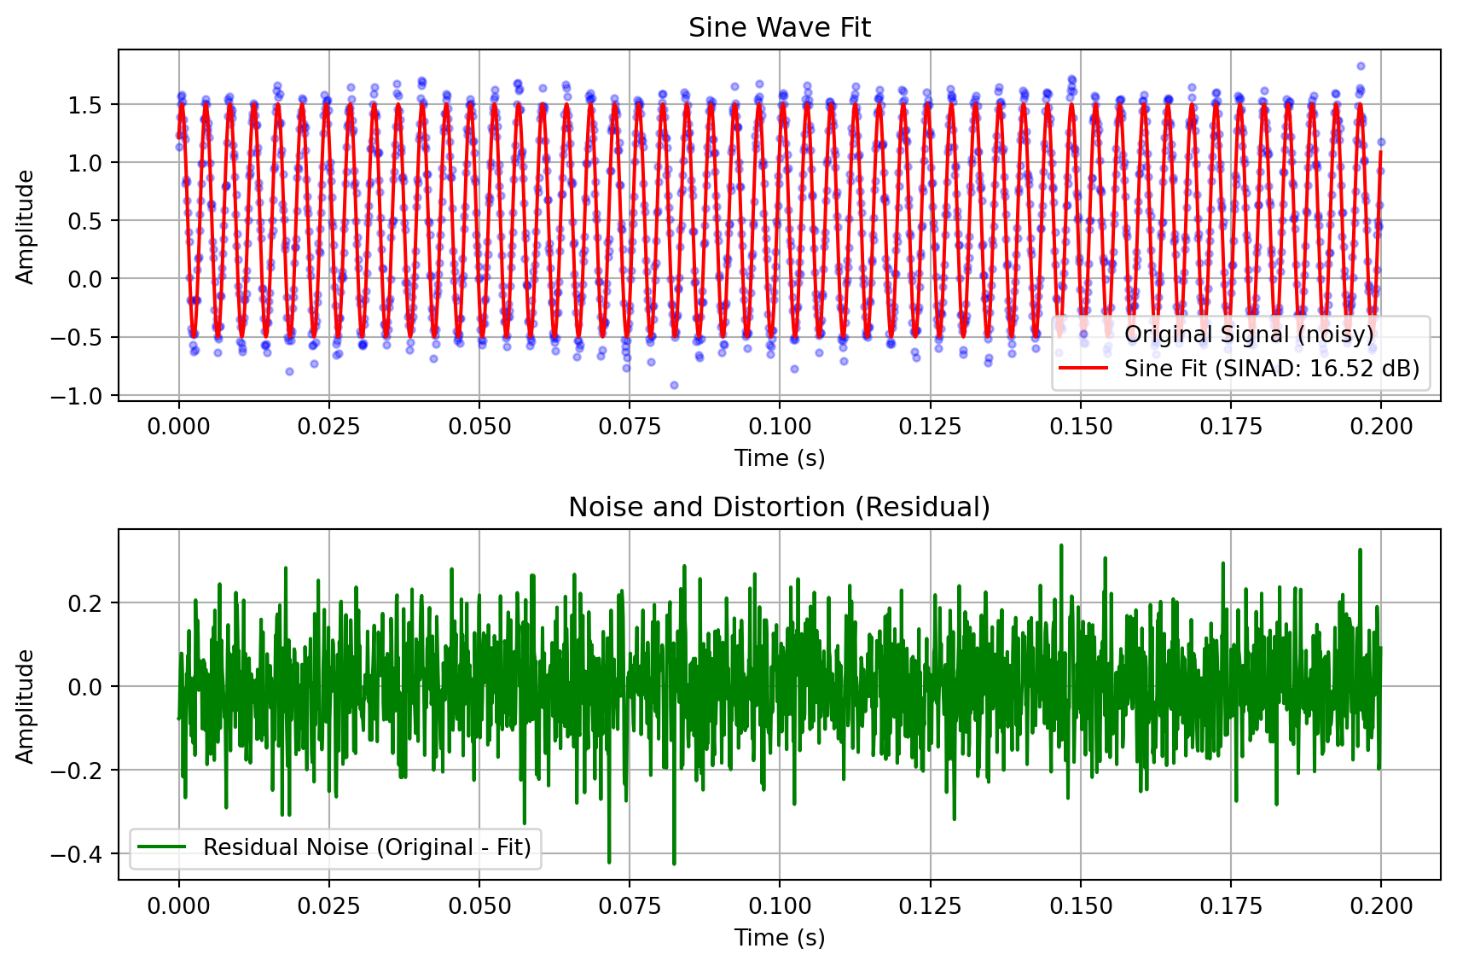
Task: Click 'Sine Fit (SINAD: 16.52 dB)' legend text
Action: coord(1271,369)
